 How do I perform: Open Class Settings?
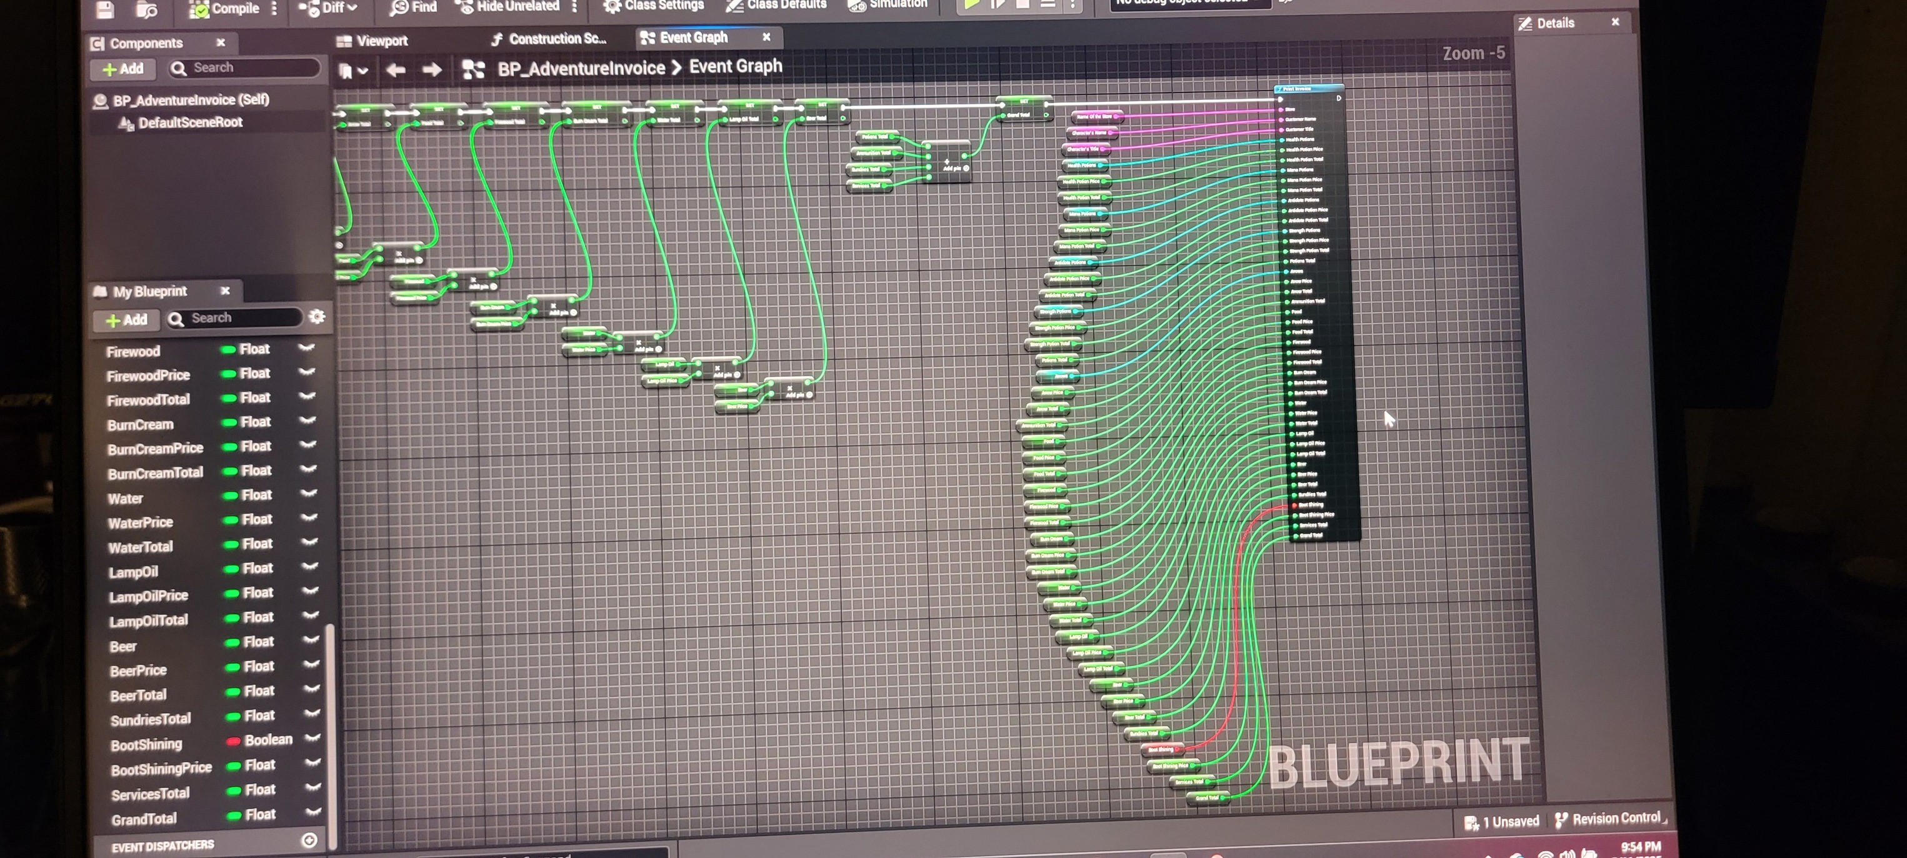(654, 5)
